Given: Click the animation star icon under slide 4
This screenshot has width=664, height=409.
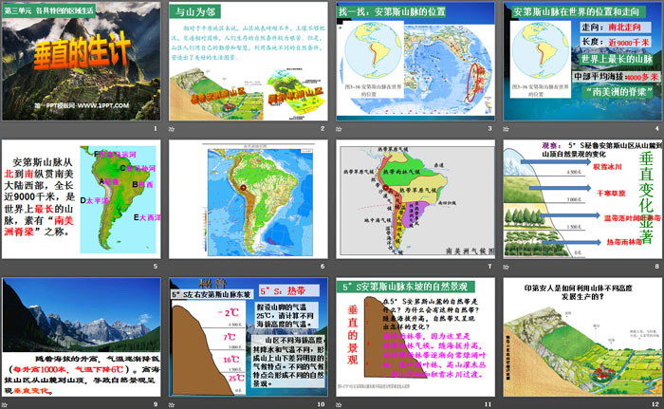Looking at the screenshot, I should coord(507,129).
